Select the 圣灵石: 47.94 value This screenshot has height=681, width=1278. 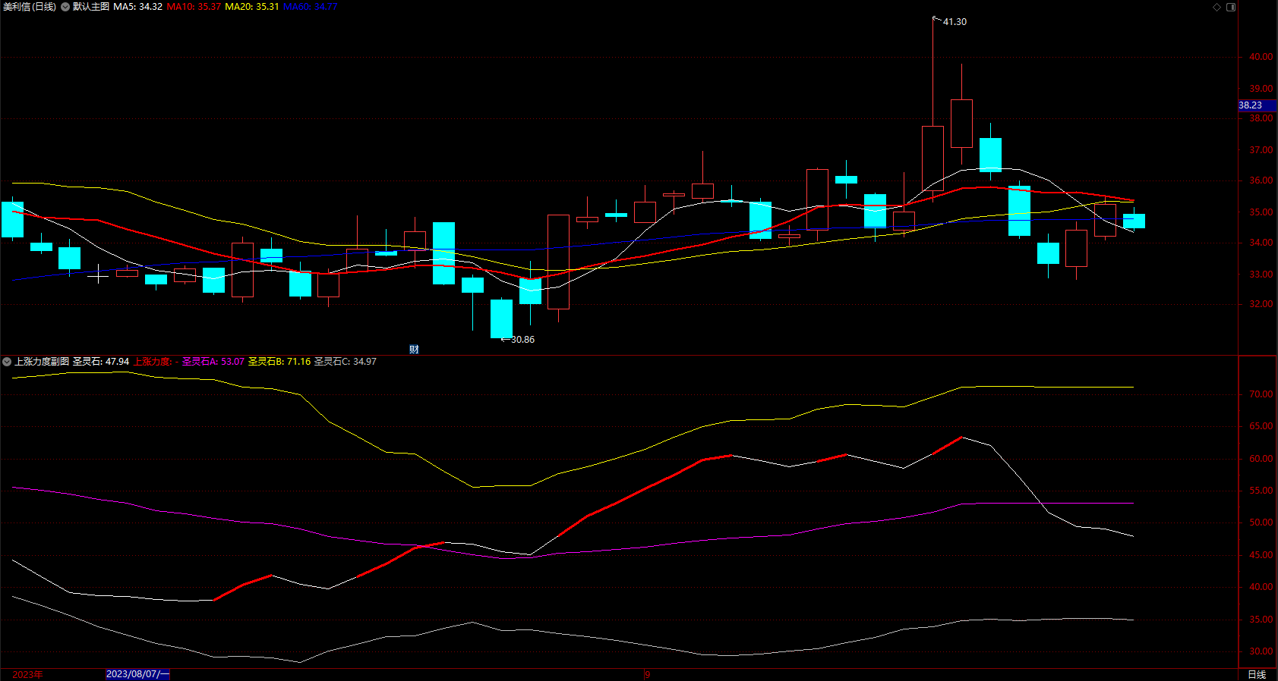coord(101,362)
